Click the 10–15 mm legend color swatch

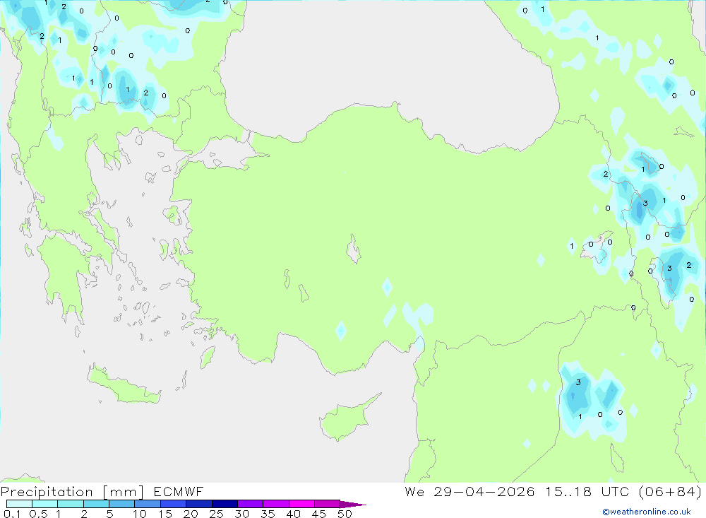coord(148,504)
